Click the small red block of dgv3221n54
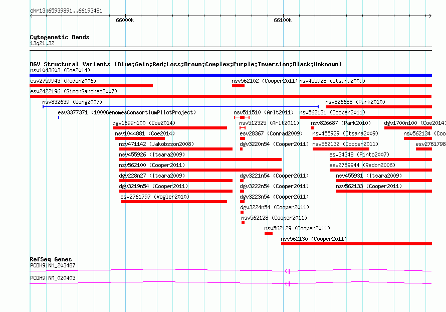Image resolution: width=446 pixels, height=312 pixels. (242, 181)
